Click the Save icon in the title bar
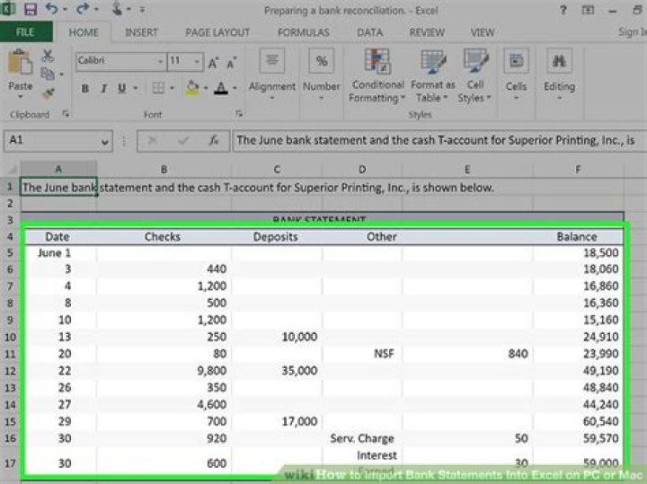This screenshot has height=484, width=647. (31, 10)
